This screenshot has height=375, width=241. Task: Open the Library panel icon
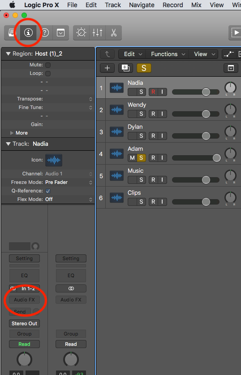[x=12, y=33]
